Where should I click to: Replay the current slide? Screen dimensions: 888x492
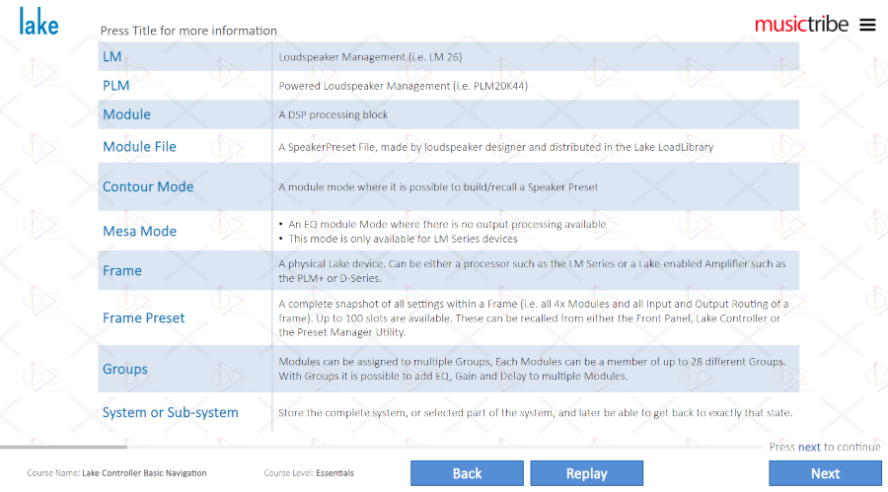pos(587,473)
